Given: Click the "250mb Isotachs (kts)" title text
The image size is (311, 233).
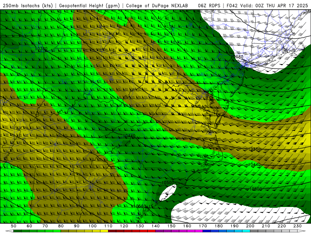Looking at the screenshot, I should point(28,5).
